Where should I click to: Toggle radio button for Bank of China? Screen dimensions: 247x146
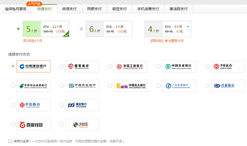click(x=207, y=66)
